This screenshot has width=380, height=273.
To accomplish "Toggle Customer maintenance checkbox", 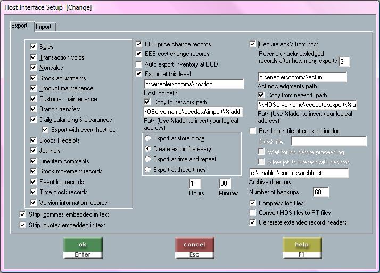I will [x=33, y=99].
